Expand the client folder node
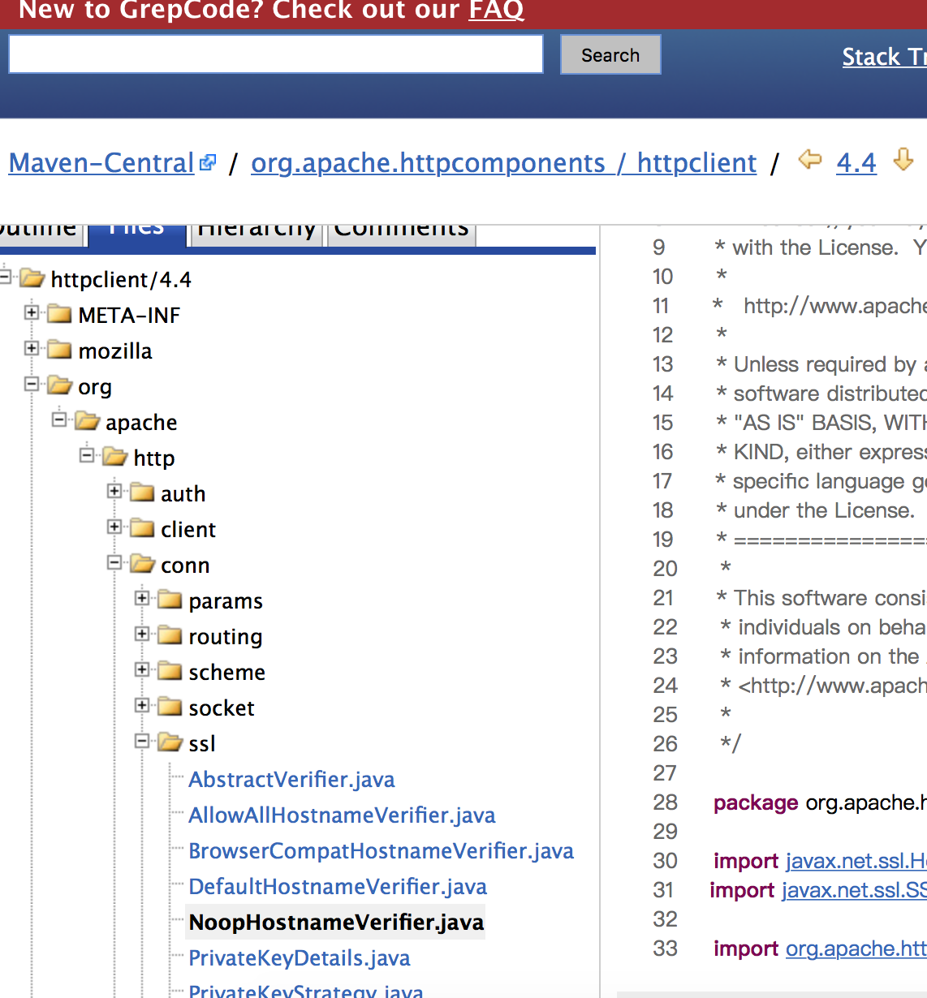 (x=114, y=527)
